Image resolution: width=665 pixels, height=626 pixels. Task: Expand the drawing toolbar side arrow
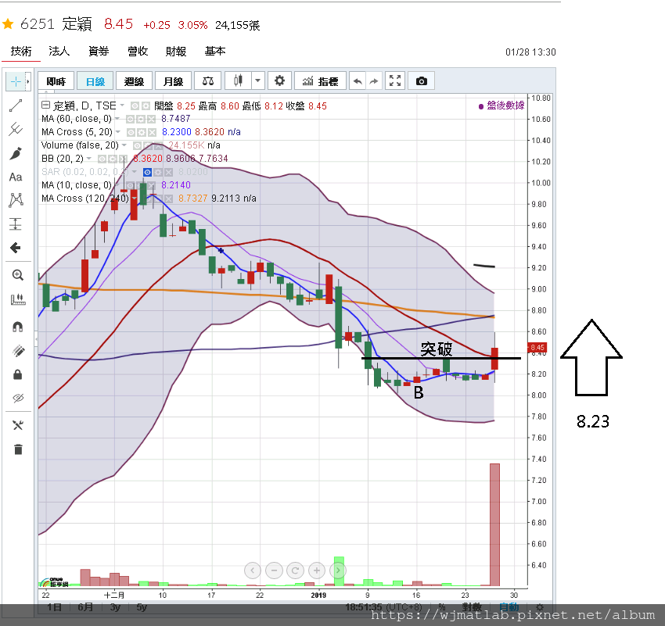pyautogui.click(x=28, y=81)
